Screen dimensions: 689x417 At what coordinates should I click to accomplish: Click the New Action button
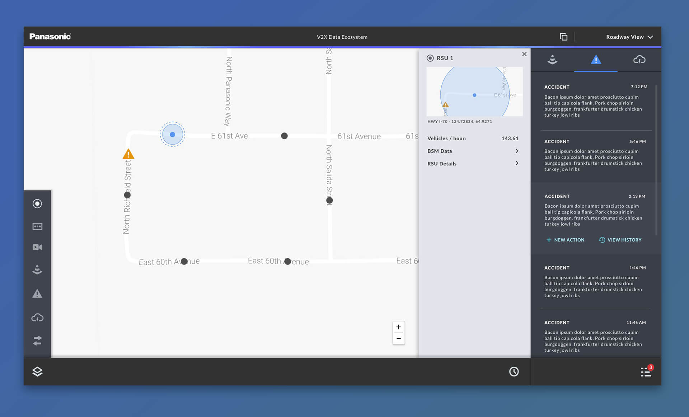565,240
